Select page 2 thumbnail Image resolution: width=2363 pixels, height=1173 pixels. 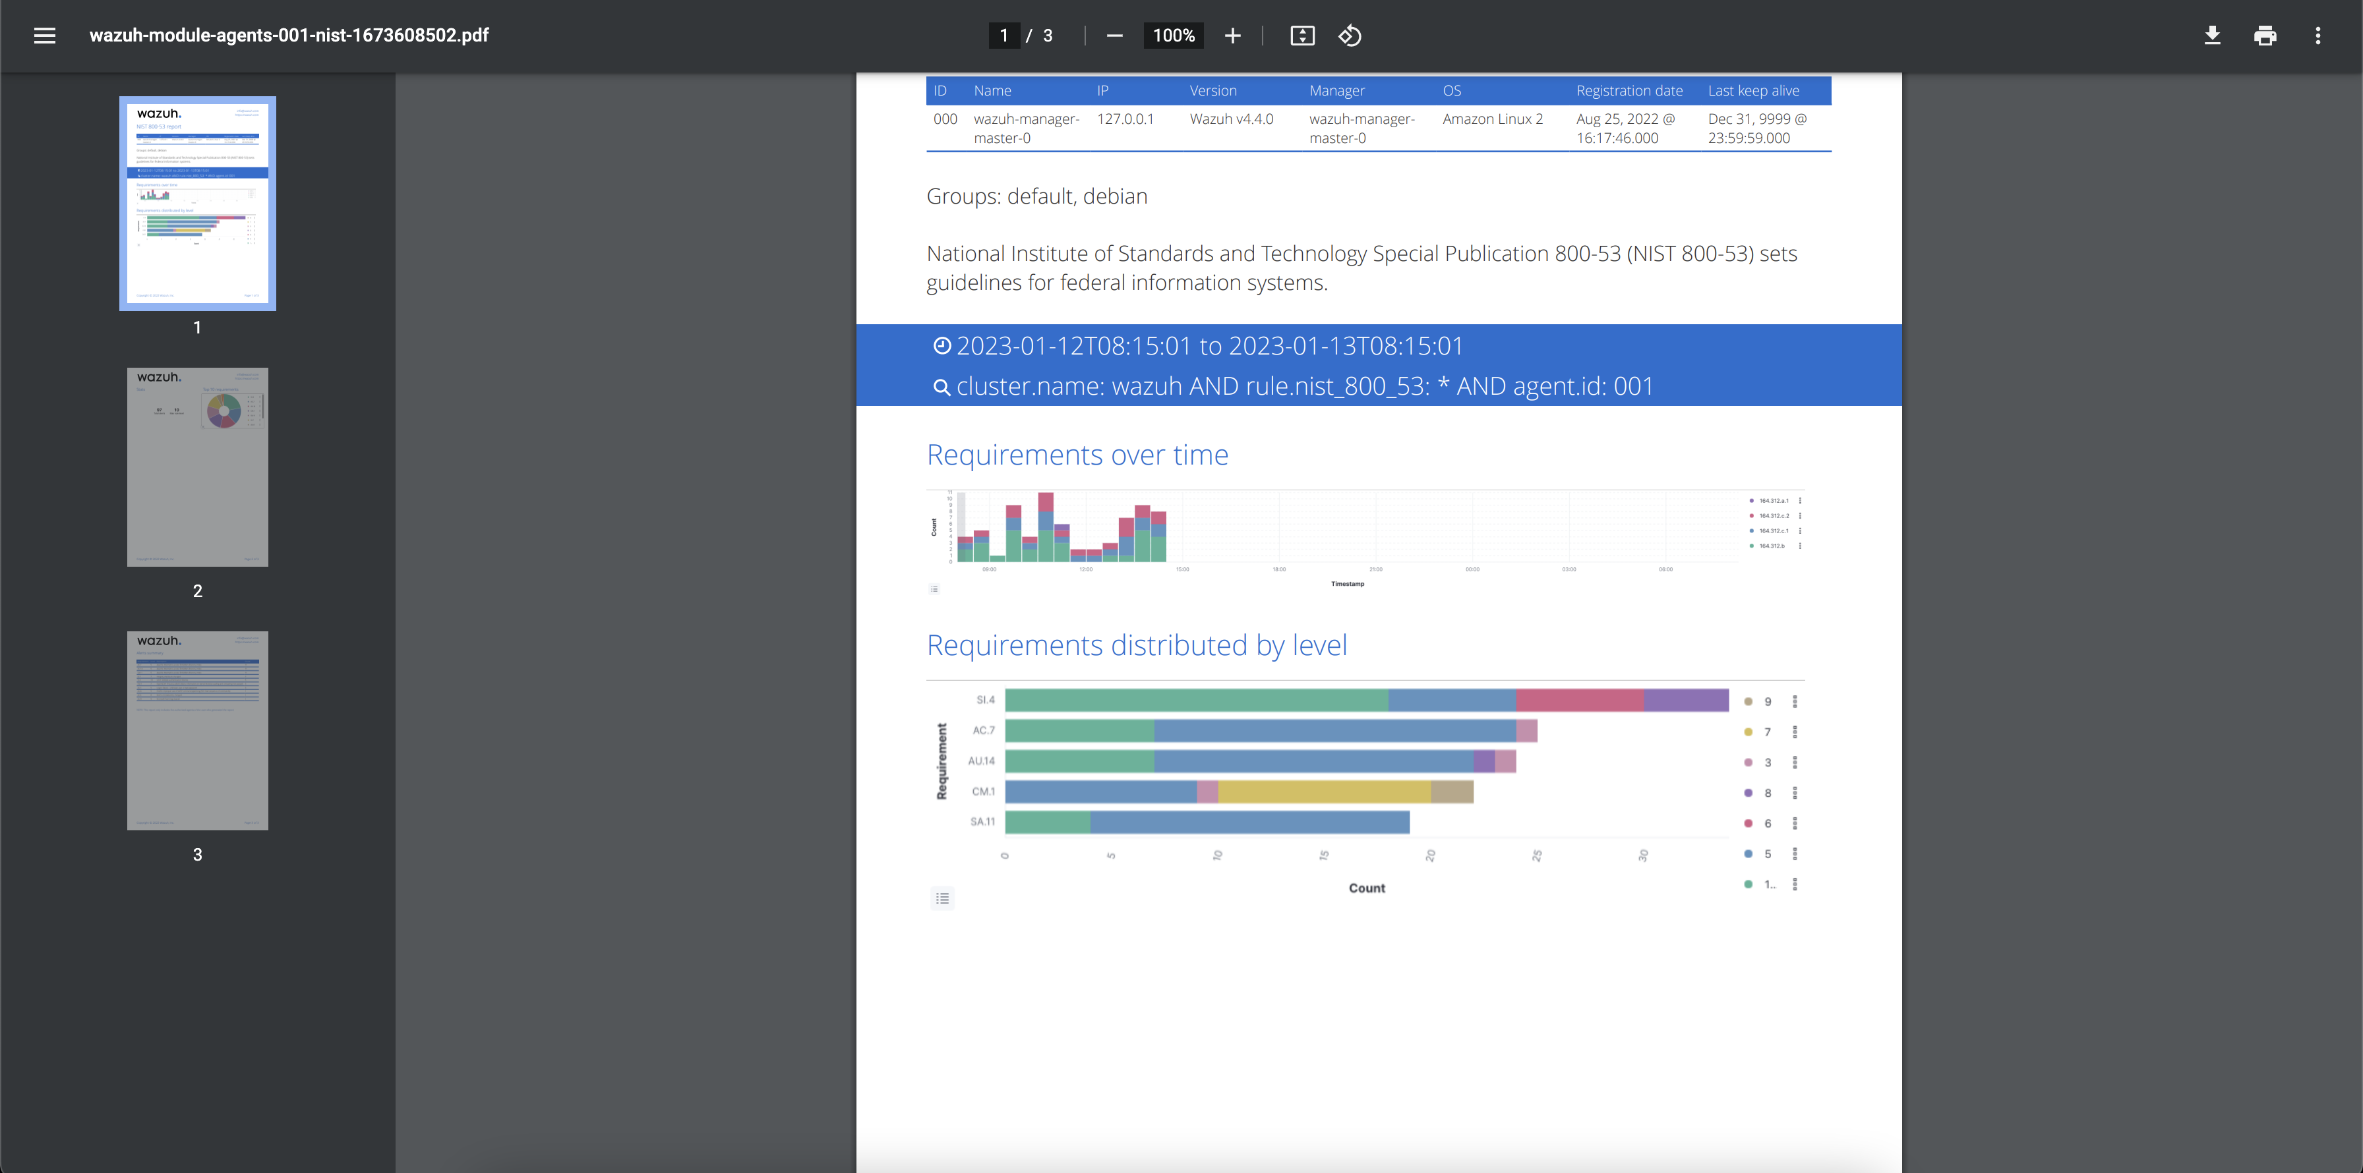click(x=197, y=467)
